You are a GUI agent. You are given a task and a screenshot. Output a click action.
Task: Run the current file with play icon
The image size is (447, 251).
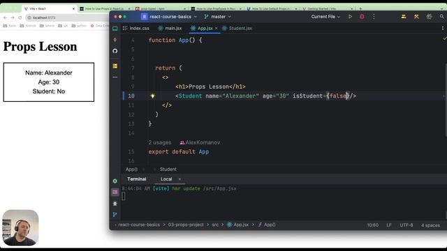(x=350, y=17)
